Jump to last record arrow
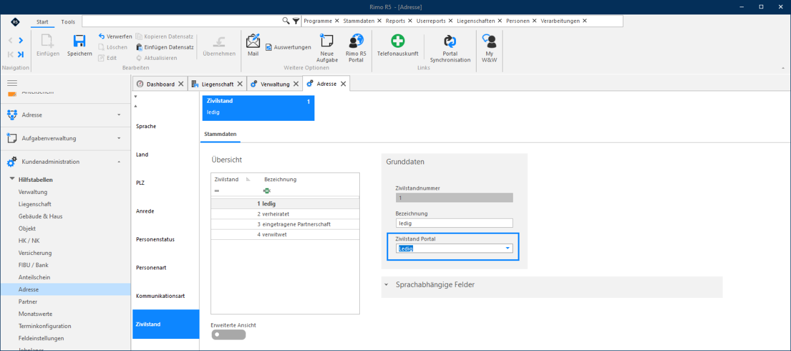 coord(21,54)
